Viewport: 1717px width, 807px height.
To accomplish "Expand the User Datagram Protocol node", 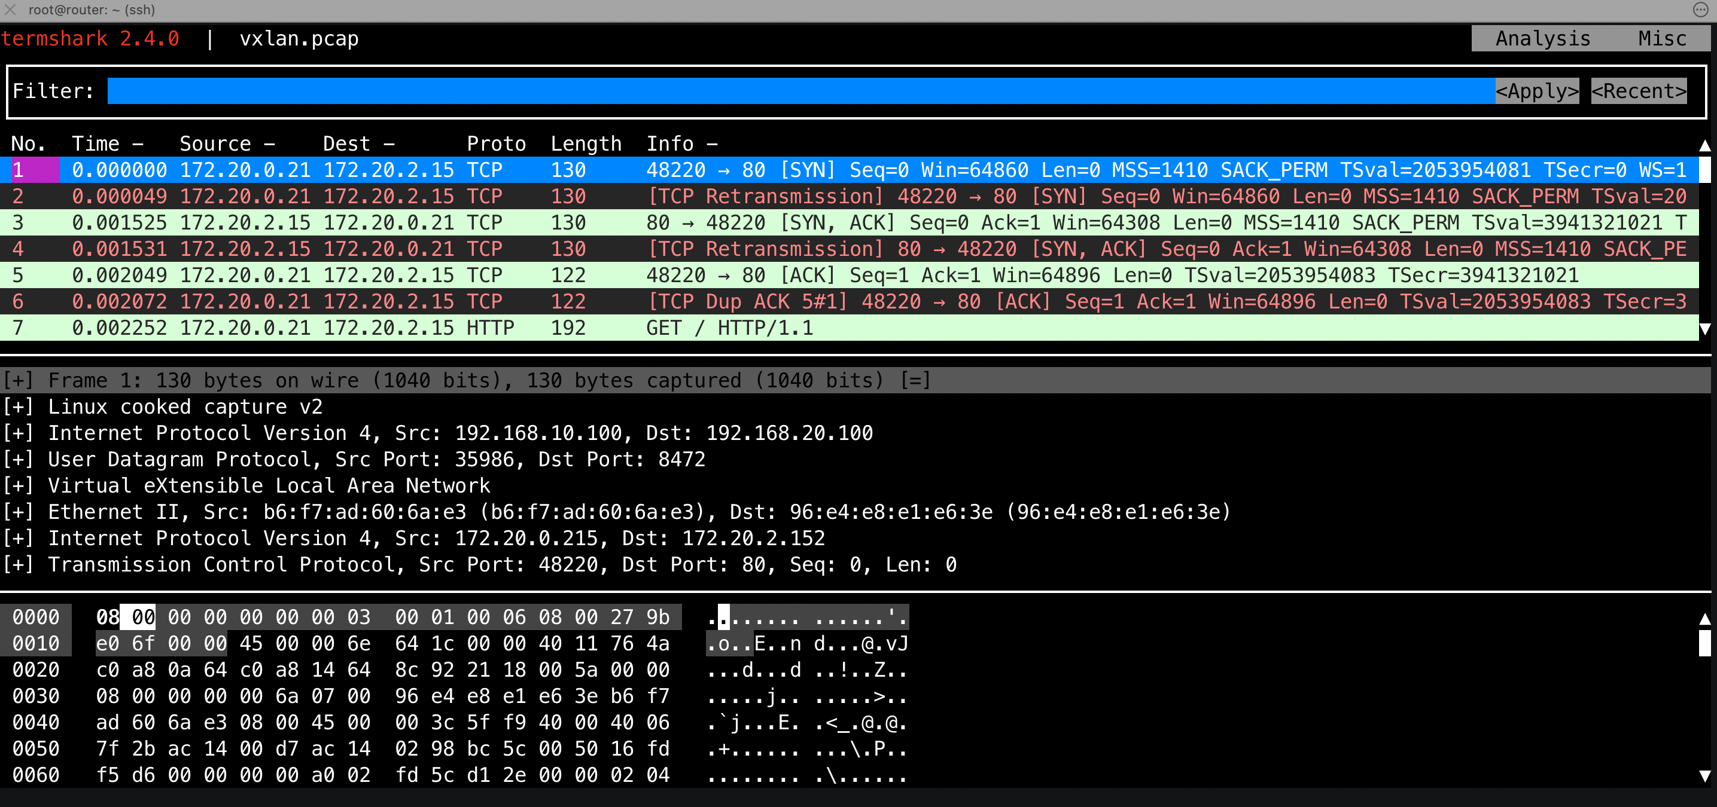I will [x=18, y=460].
